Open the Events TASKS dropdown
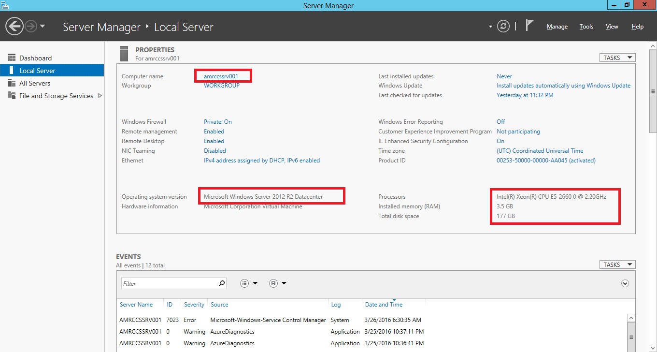This screenshot has width=657, height=352. pyautogui.click(x=617, y=264)
